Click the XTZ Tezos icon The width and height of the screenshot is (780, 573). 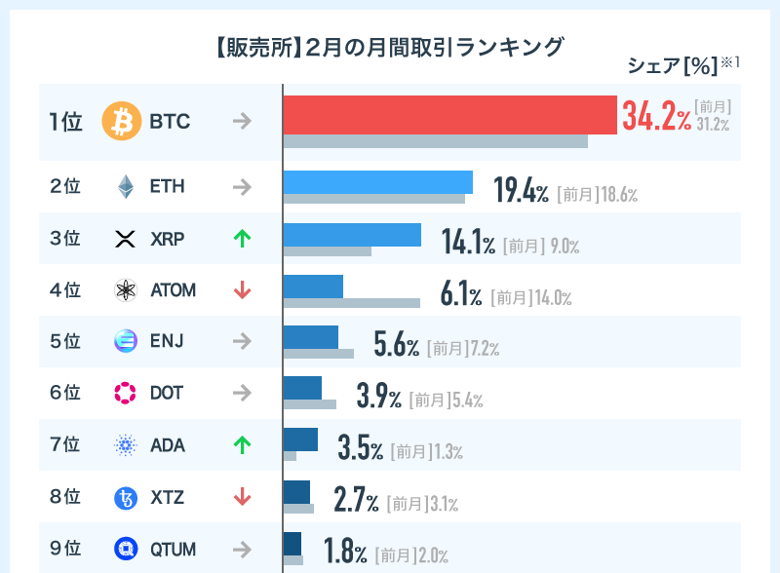[x=125, y=498]
